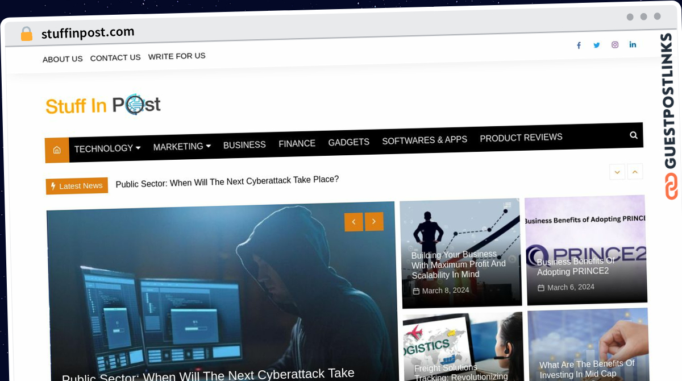Image resolution: width=682 pixels, height=381 pixels.
Task: Open Freight Solutions Tracking article thumbnail
Action: 463,346
